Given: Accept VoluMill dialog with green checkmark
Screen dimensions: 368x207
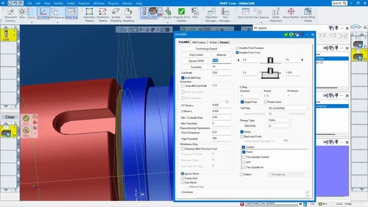Looking at the screenshot, I should point(286,34).
